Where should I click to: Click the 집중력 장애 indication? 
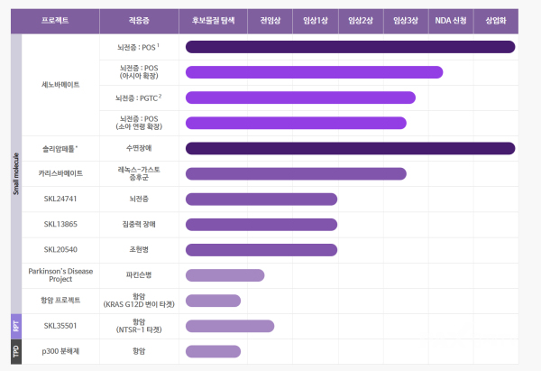pyautogui.click(x=139, y=224)
